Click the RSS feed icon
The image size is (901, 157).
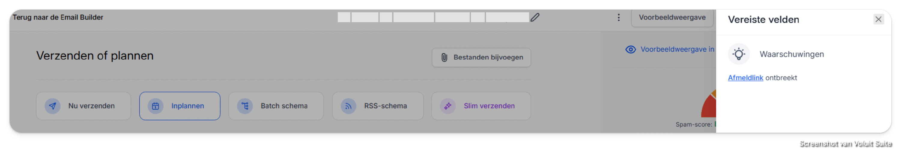(348, 106)
